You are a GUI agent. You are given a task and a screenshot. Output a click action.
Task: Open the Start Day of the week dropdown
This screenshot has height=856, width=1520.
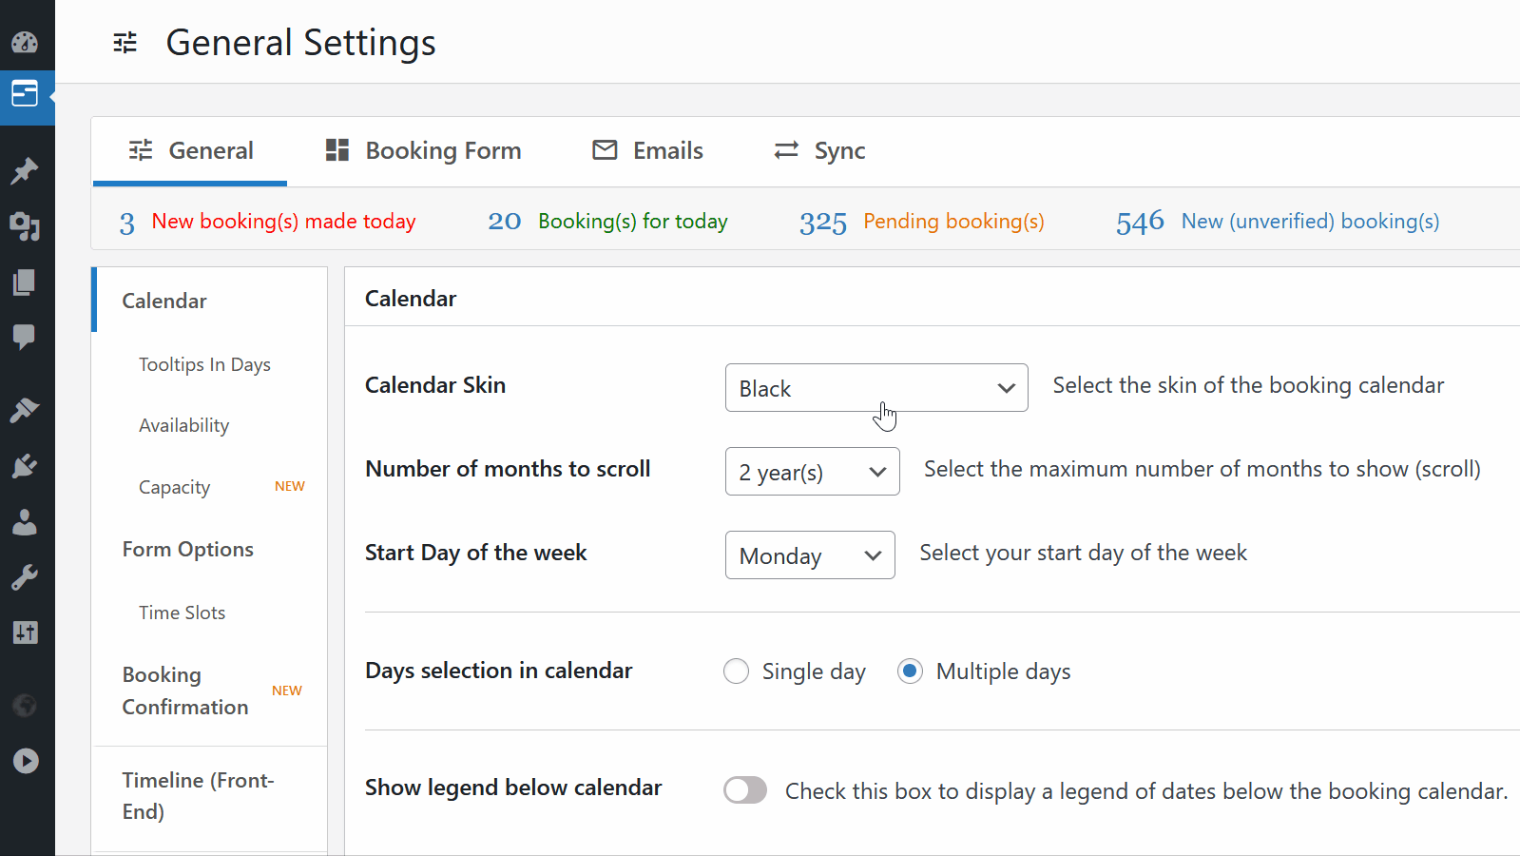(810, 555)
